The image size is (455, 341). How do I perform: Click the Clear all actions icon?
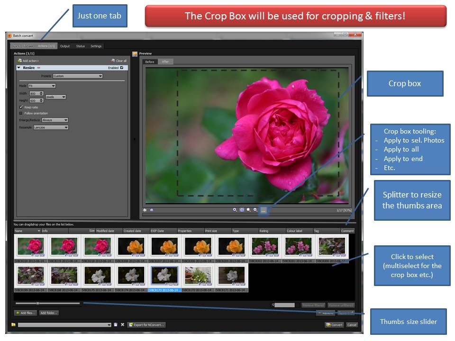pos(113,61)
